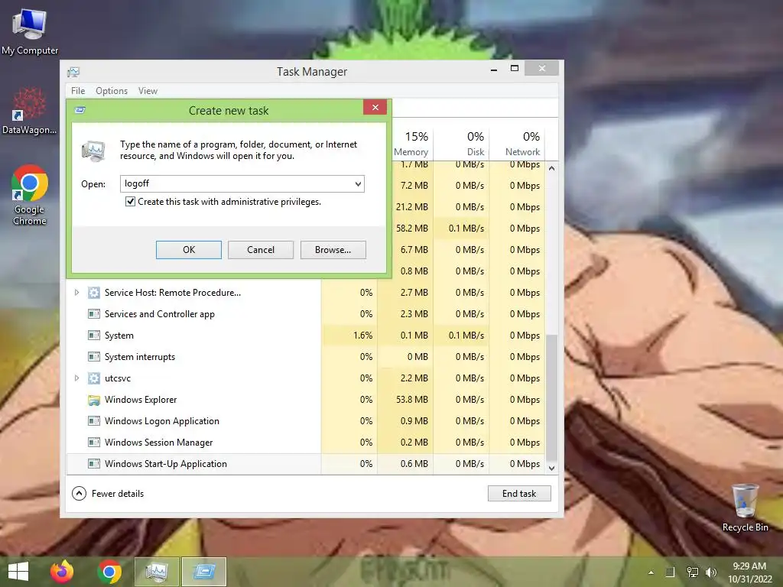Click the End task button
The height and width of the screenshot is (587, 783).
tap(519, 494)
